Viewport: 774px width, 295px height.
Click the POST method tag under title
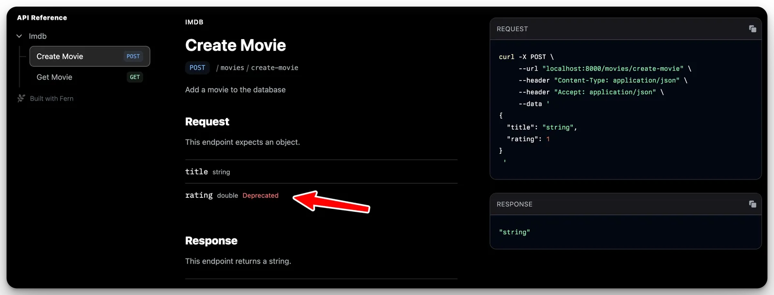[x=197, y=68]
